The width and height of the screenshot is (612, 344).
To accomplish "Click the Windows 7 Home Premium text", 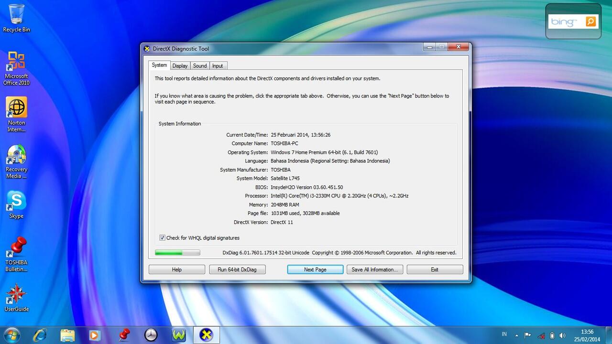I will pos(324,152).
